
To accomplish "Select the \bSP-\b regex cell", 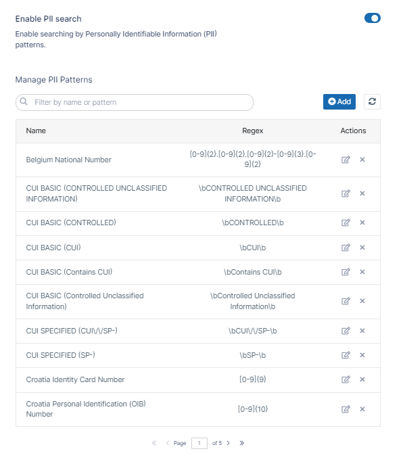I will [253, 356].
